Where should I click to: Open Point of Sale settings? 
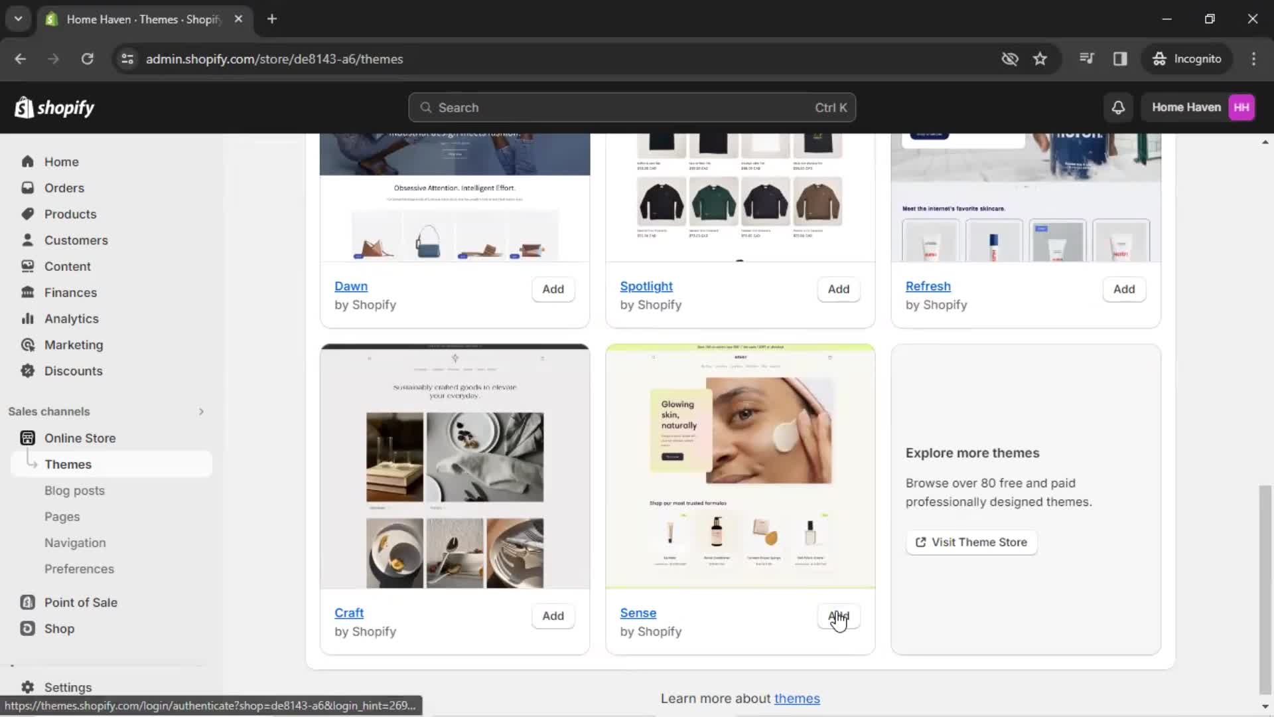pyautogui.click(x=80, y=602)
